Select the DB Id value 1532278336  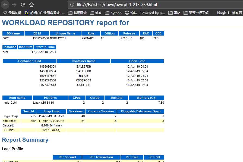pyautogui.click(x=41, y=38)
